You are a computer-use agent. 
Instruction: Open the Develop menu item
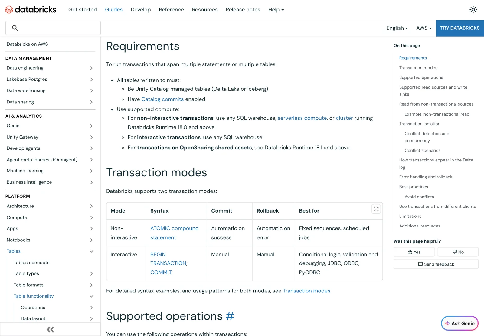(x=141, y=10)
